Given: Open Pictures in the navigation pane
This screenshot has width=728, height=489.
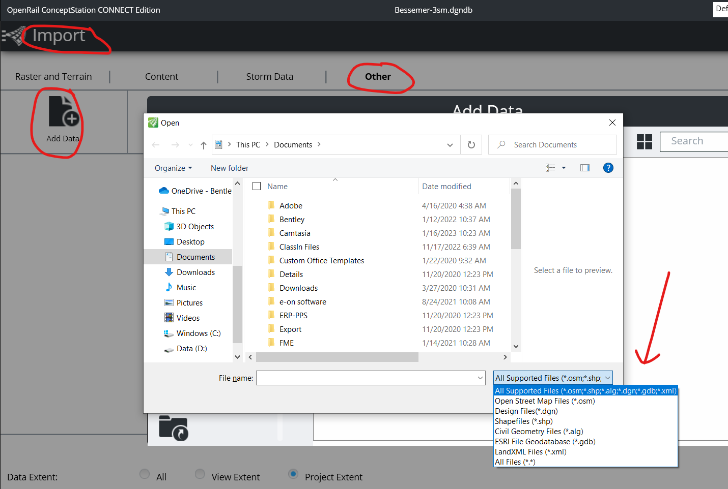Looking at the screenshot, I should click(x=183, y=303).
